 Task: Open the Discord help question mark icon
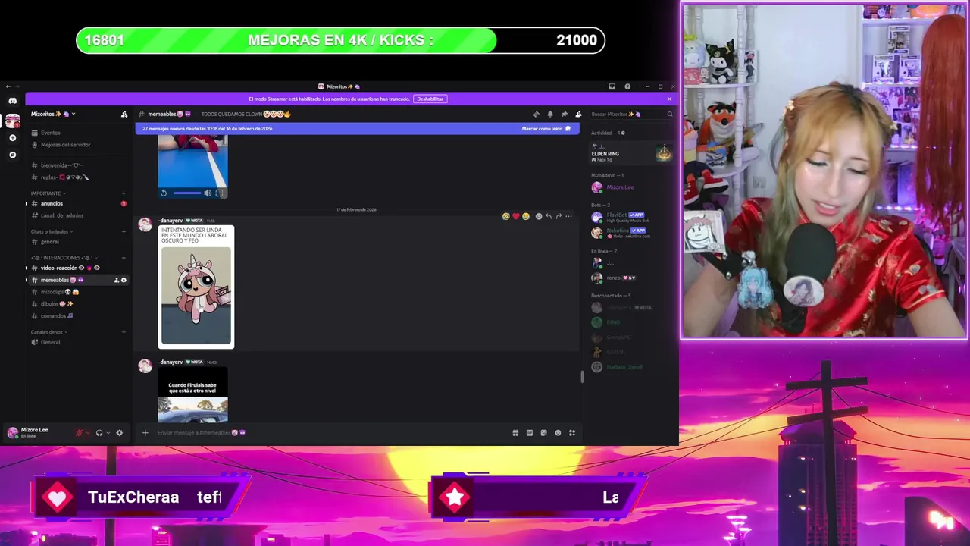point(627,86)
